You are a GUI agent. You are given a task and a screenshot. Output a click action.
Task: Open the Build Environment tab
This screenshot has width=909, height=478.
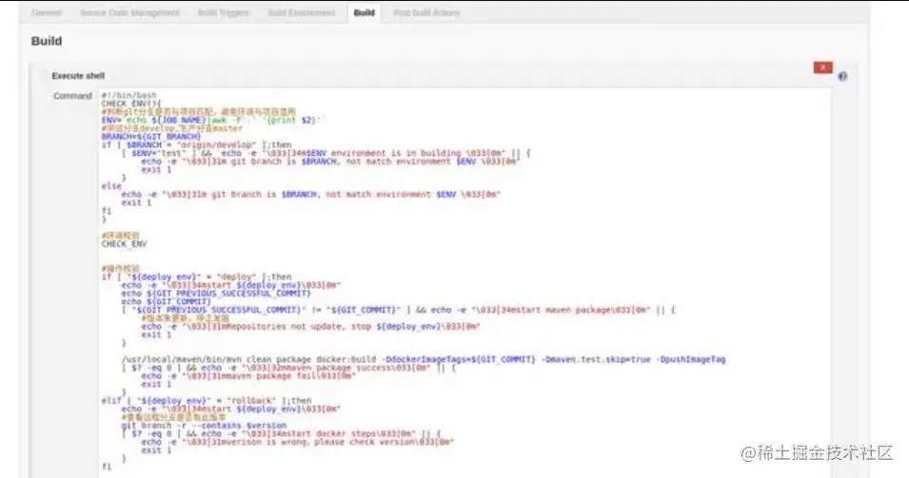(x=302, y=12)
